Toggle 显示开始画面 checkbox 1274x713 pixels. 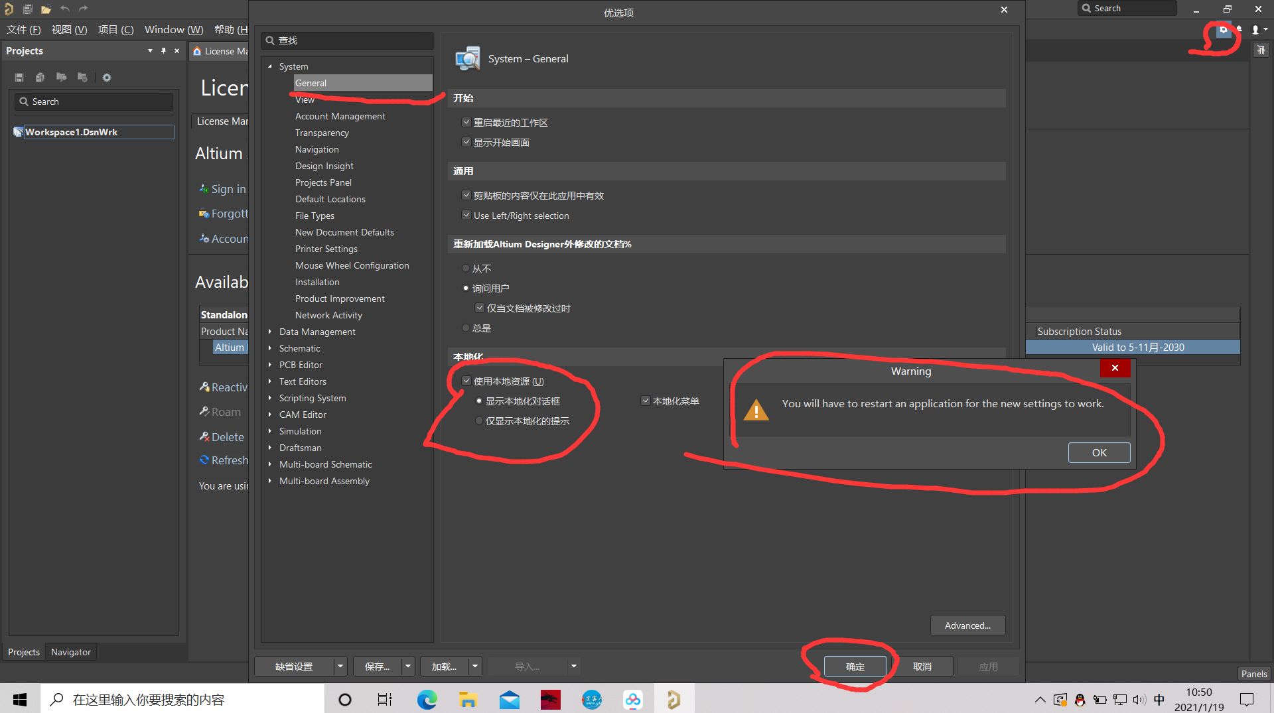coord(466,142)
